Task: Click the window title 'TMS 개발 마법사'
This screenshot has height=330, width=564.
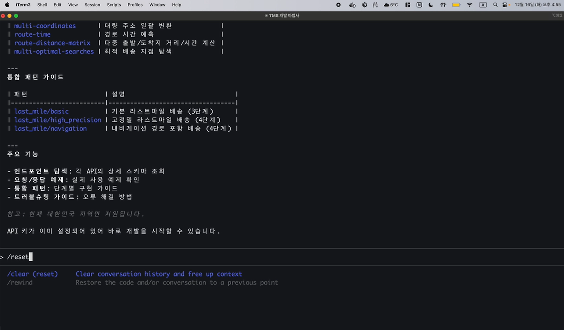Action: click(284, 15)
